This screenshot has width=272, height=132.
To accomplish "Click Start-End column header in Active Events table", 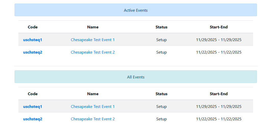I will point(219,27).
